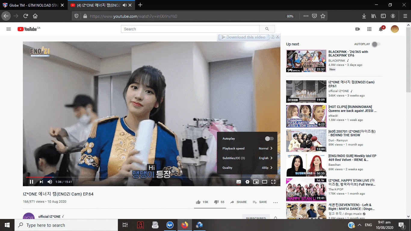Close the download video bar
411x231 pixels.
tap(278, 37)
